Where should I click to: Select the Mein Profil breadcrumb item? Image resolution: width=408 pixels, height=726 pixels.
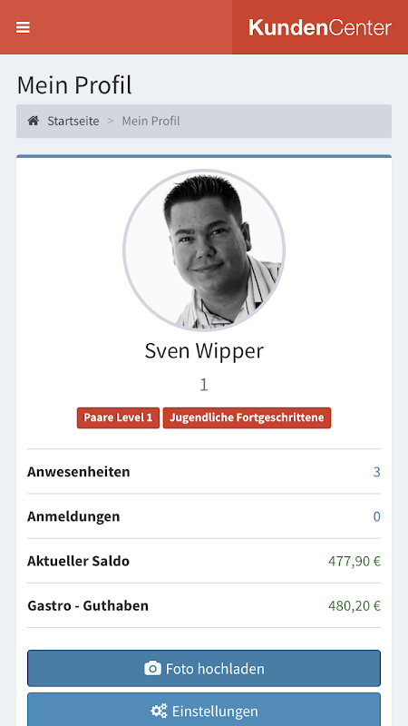click(151, 122)
